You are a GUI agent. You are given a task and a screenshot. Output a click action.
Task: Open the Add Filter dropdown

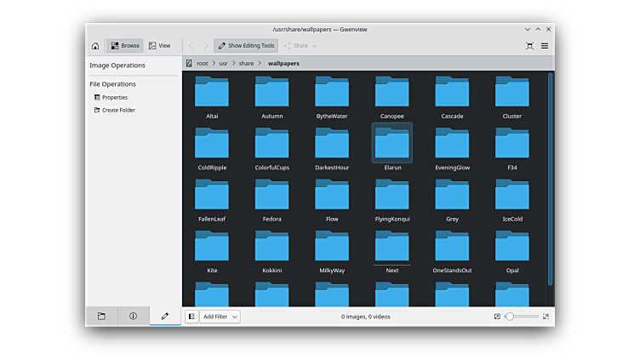[x=220, y=317]
